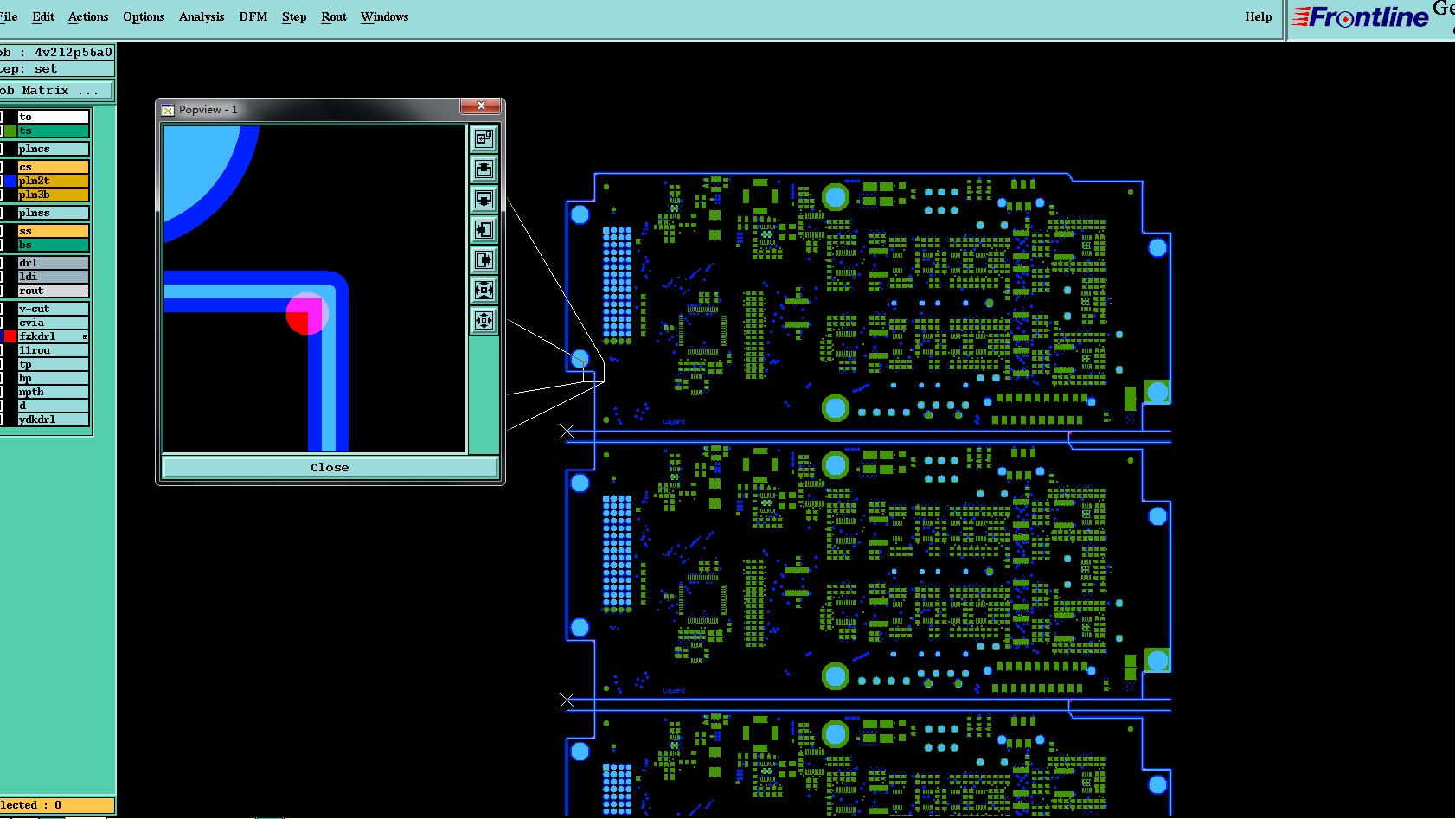The width and height of the screenshot is (1455, 819).
Task: Select the 'plnss' layer row
Action: tap(54, 213)
